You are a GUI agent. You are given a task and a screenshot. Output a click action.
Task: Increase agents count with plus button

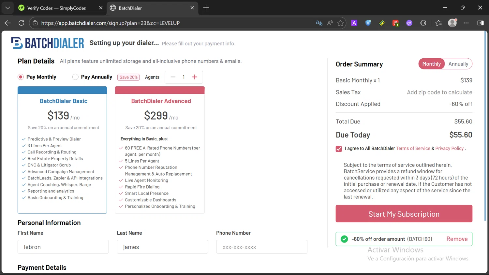pyautogui.click(x=195, y=77)
